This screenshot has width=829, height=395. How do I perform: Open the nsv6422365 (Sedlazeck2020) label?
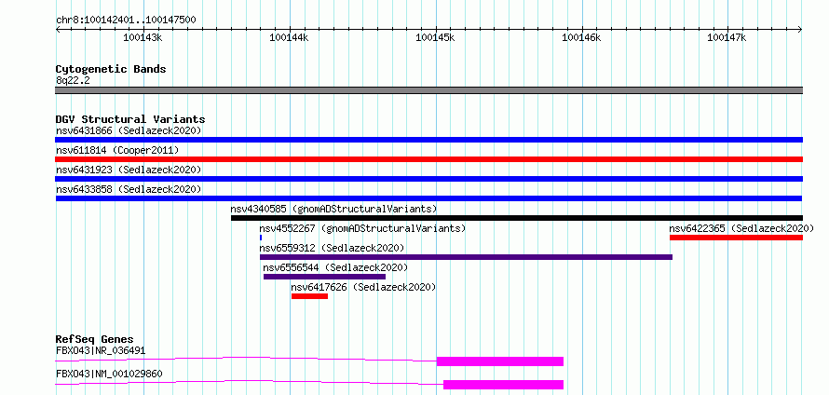pos(741,228)
